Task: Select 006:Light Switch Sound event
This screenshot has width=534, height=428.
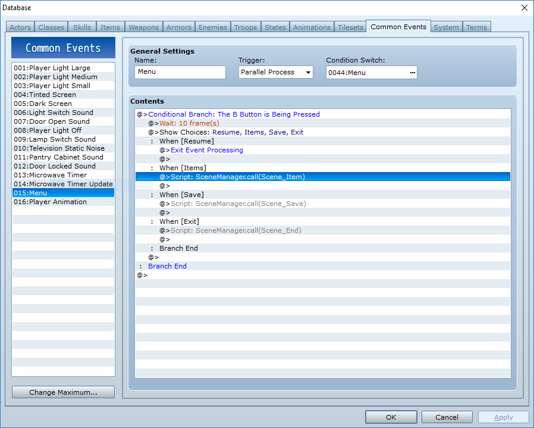Action: (x=64, y=113)
